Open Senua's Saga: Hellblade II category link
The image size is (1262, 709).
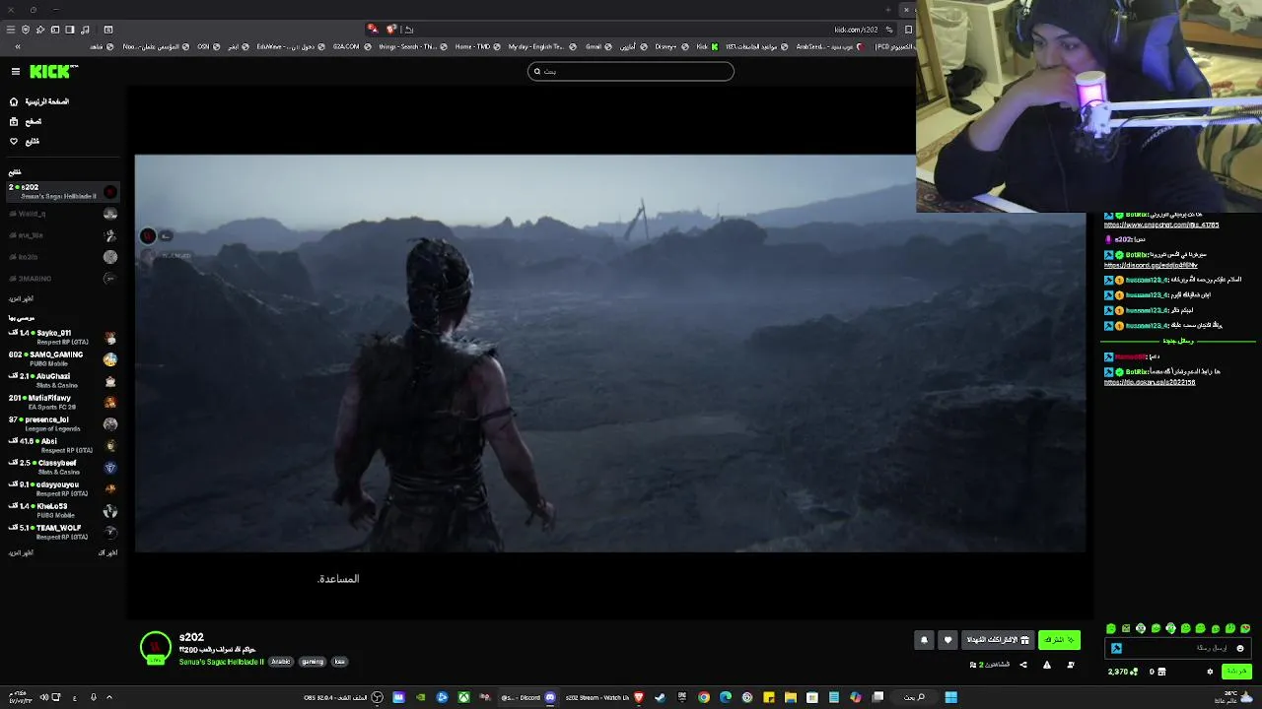point(222,662)
